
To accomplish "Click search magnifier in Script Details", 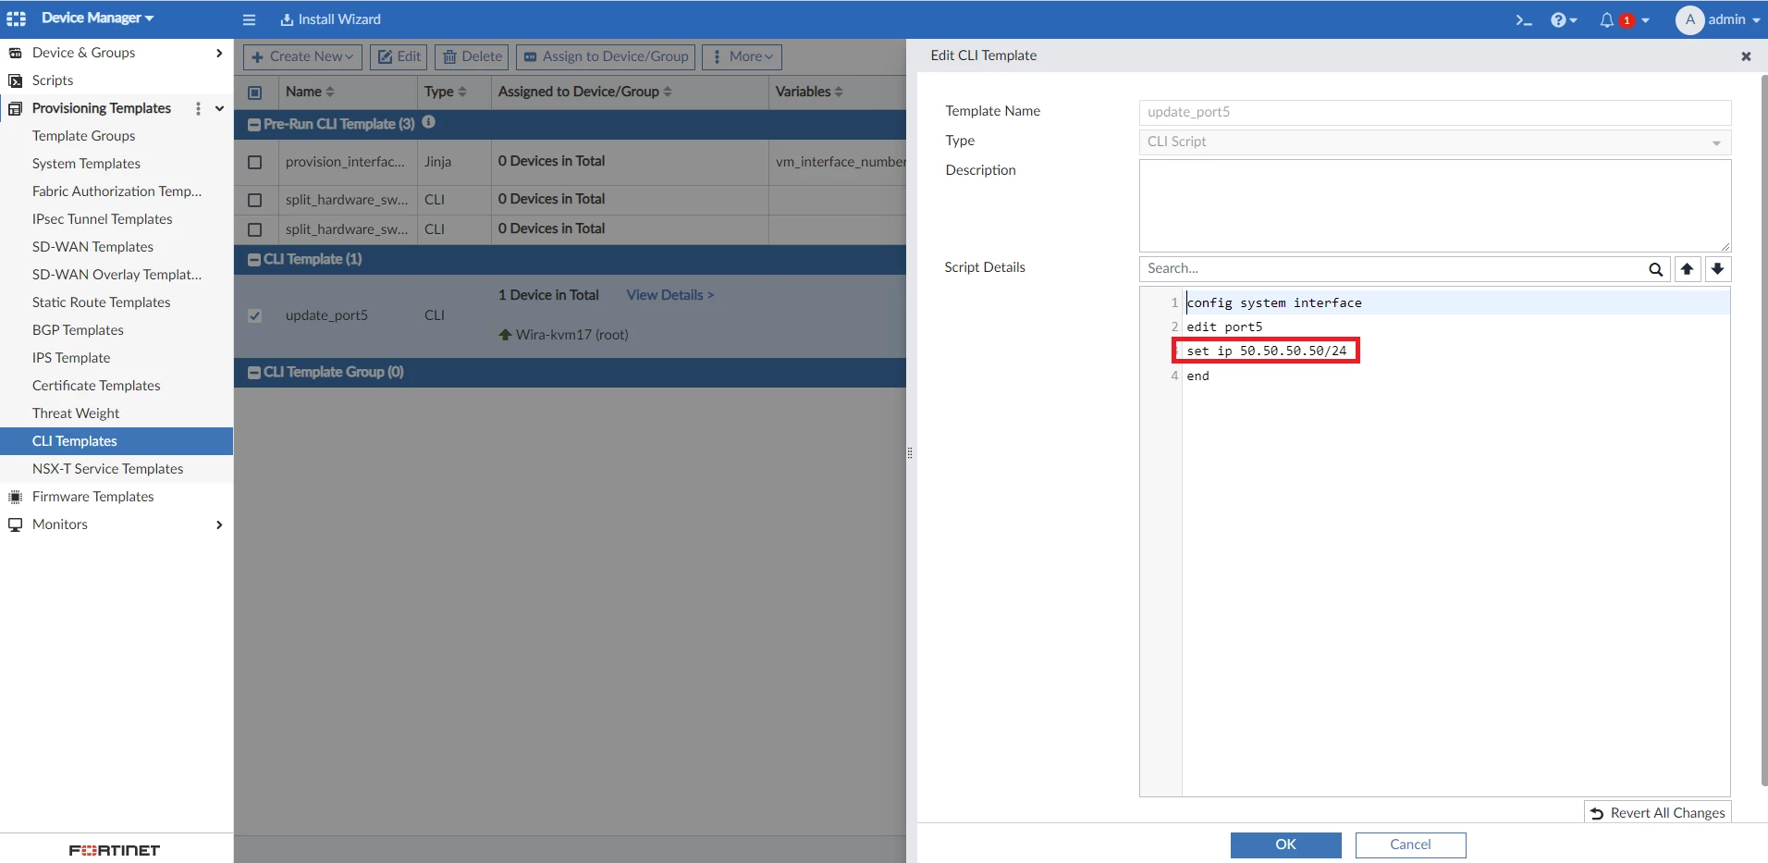I will (1656, 269).
